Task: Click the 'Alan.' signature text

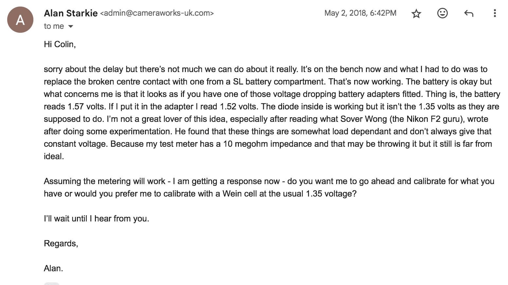Action: tap(53, 268)
